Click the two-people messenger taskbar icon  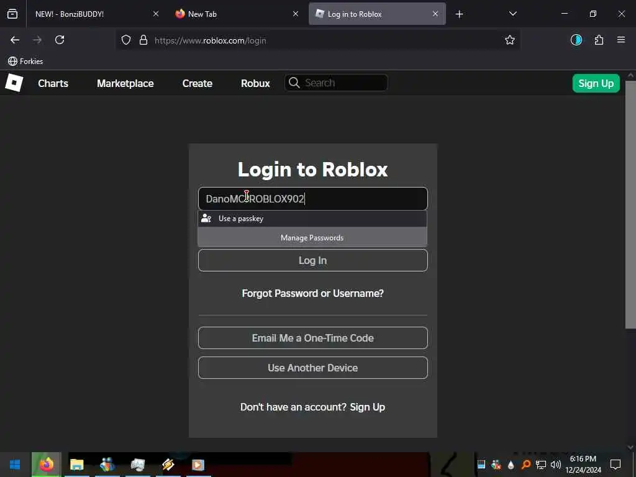point(107,465)
